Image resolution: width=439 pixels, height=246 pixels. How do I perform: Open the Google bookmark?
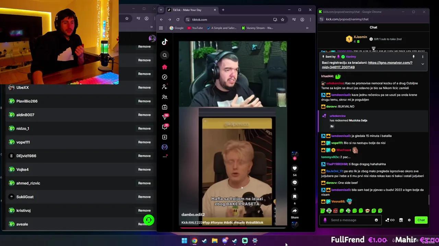pyautogui.click(x=177, y=28)
